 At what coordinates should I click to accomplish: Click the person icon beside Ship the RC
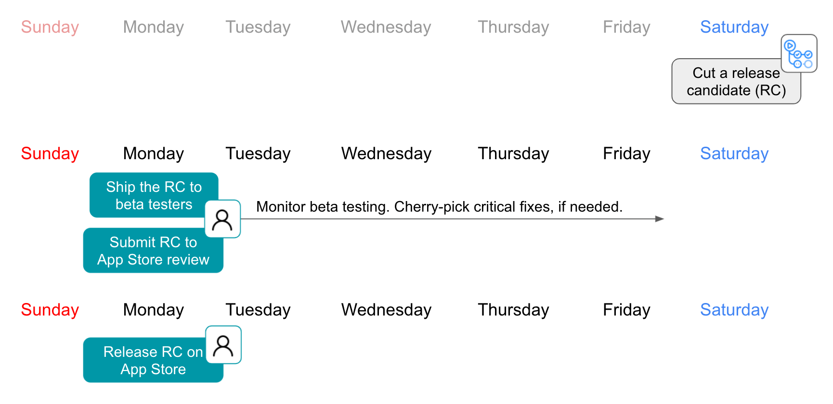(x=222, y=219)
